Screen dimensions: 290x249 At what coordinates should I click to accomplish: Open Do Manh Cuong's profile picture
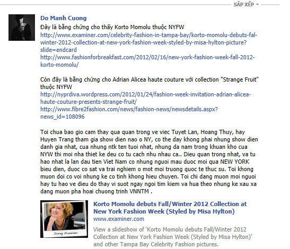(x=22, y=28)
